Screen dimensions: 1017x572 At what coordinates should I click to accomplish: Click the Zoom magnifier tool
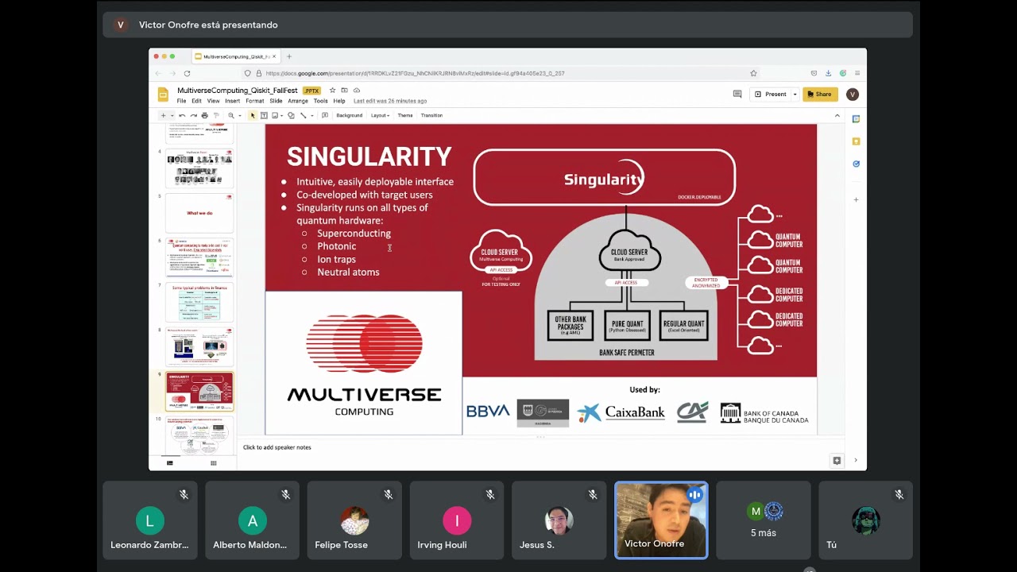[x=231, y=115]
